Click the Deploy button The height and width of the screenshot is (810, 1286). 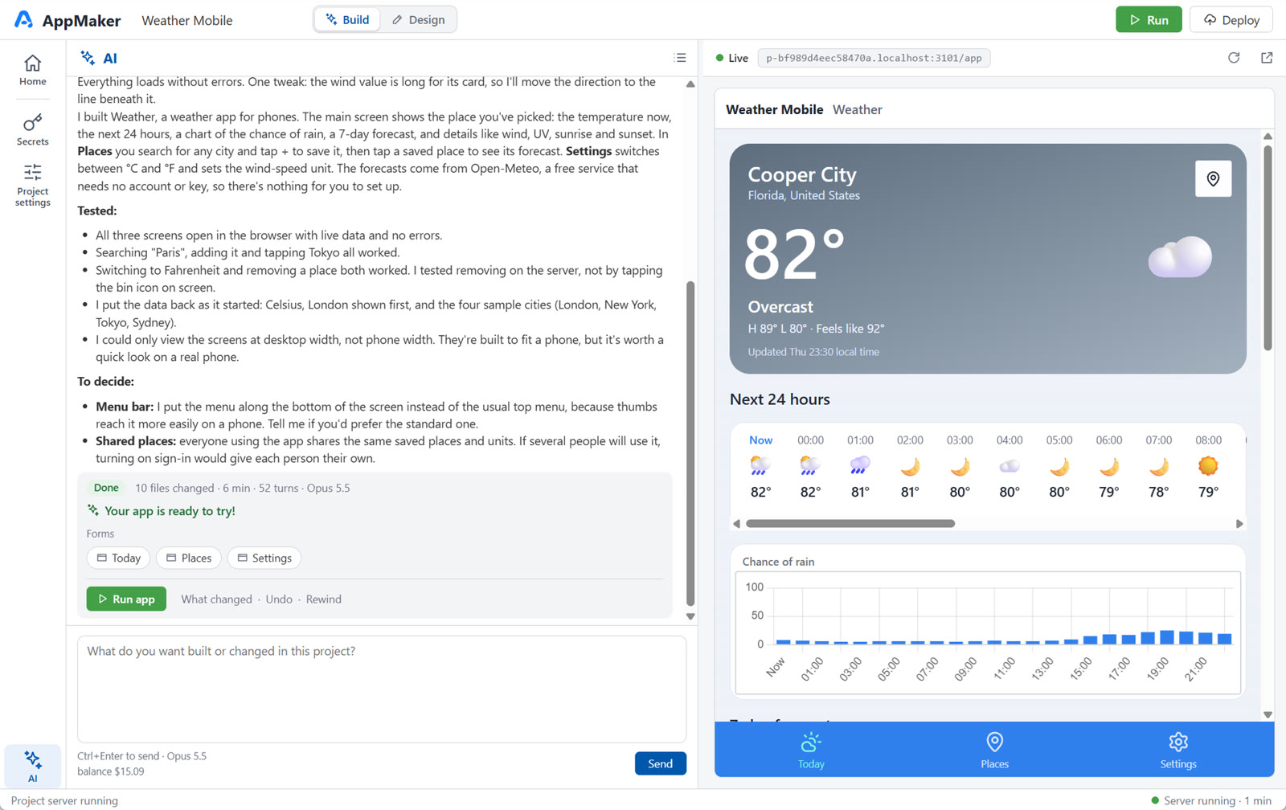(x=1231, y=20)
